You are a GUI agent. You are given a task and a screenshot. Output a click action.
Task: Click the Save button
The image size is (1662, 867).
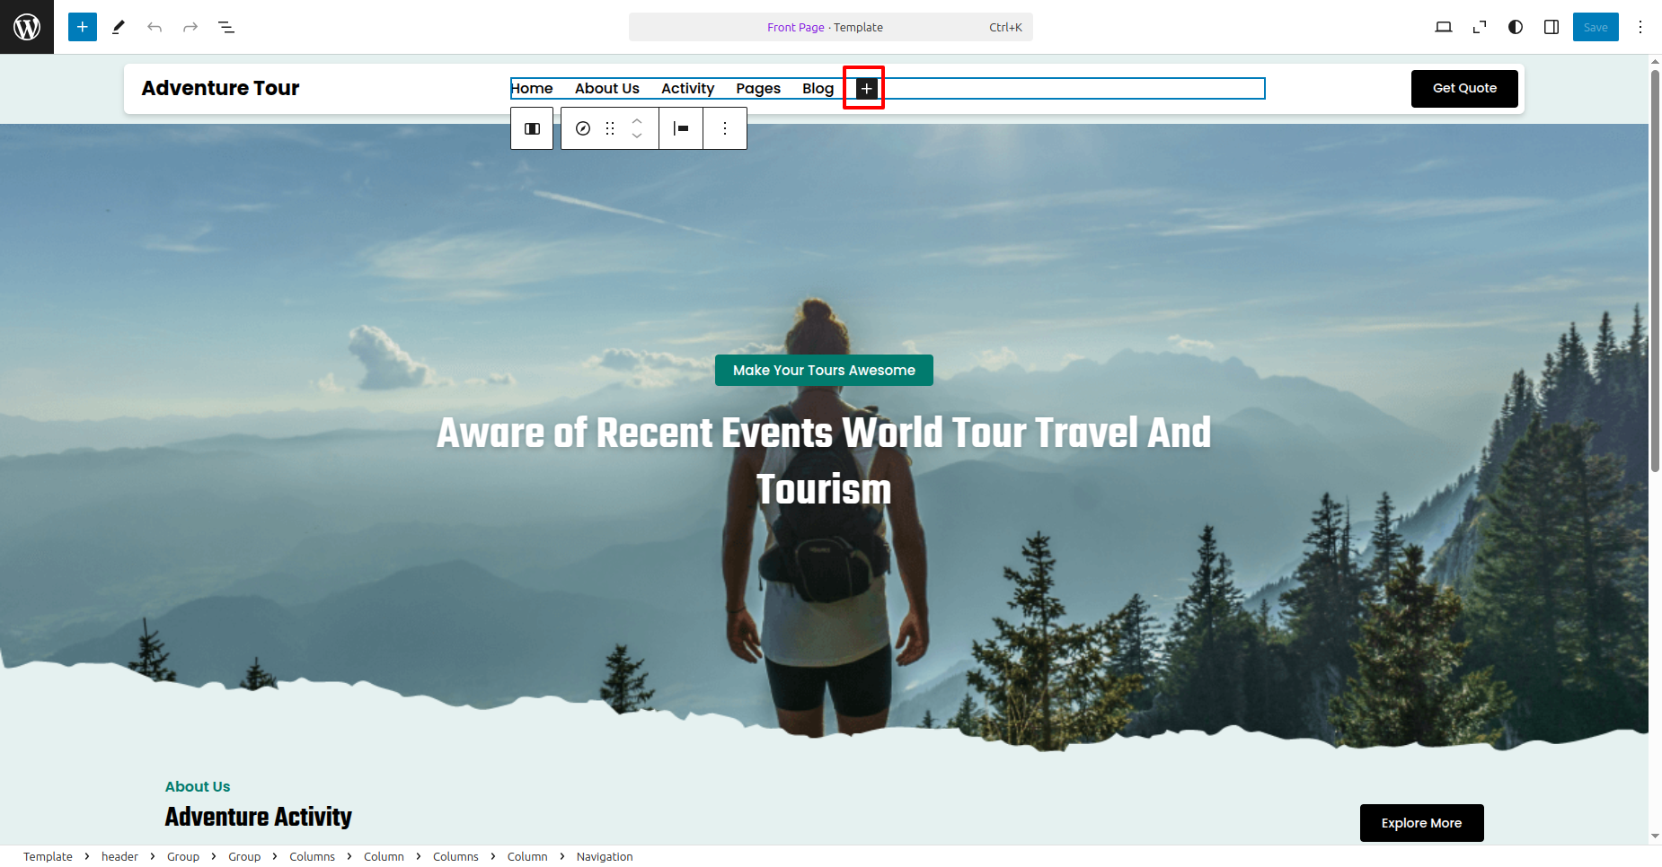click(1596, 27)
